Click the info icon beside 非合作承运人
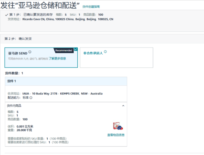Viewport: 204px width, 155px height. coord(105,52)
